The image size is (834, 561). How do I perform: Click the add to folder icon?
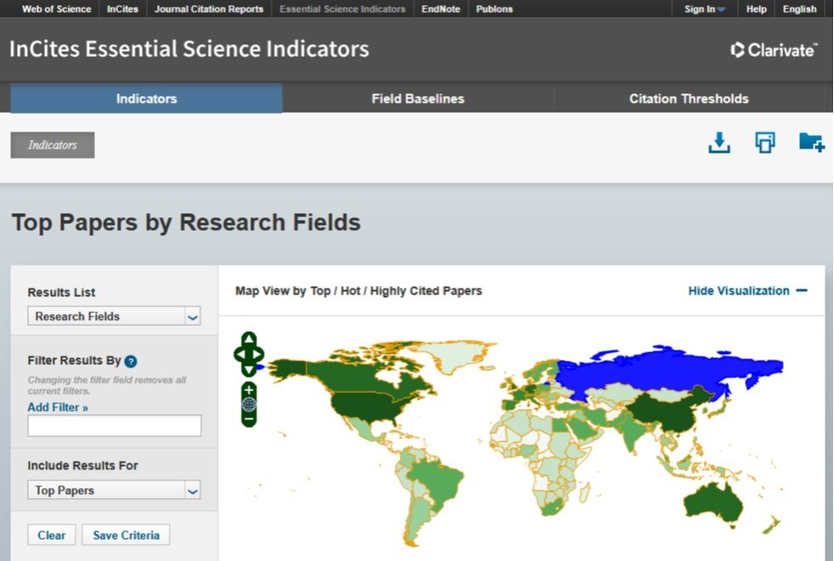(x=811, y=143)
